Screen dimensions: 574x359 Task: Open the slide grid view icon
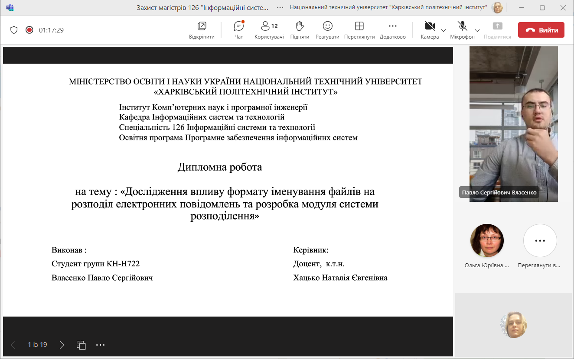(x=81, y=345)
